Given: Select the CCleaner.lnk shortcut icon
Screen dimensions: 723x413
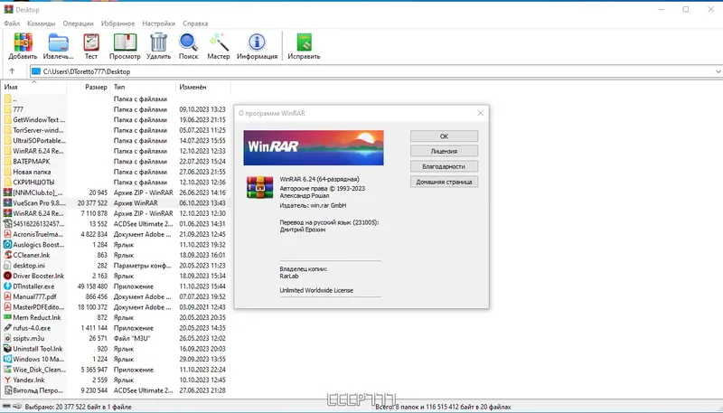Looking at the screenshot, I should pyautogui.click(x=7, y=255).
